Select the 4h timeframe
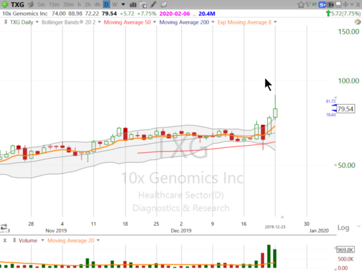The height and width of the screenshot is (271, 362). [x=97, y=4]
